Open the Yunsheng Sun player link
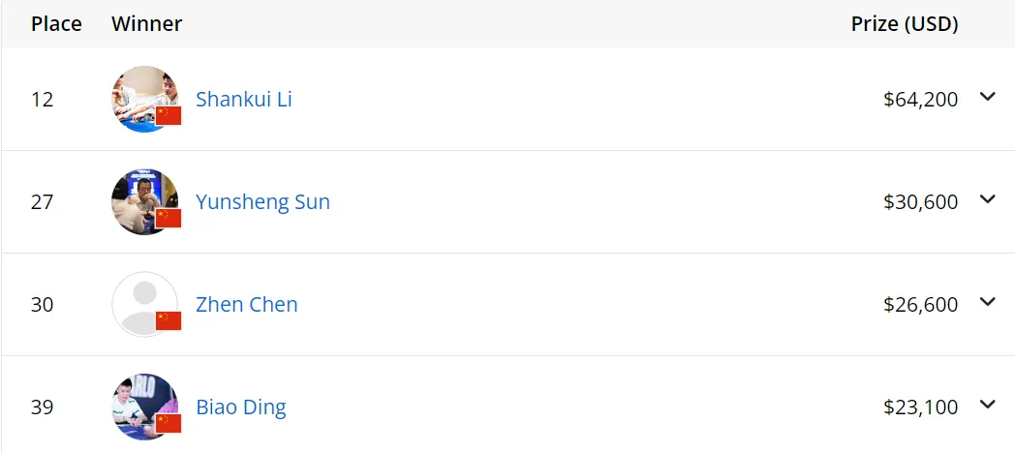The width and height of the screenshot is (1015, 453). (x=262, y=201)
